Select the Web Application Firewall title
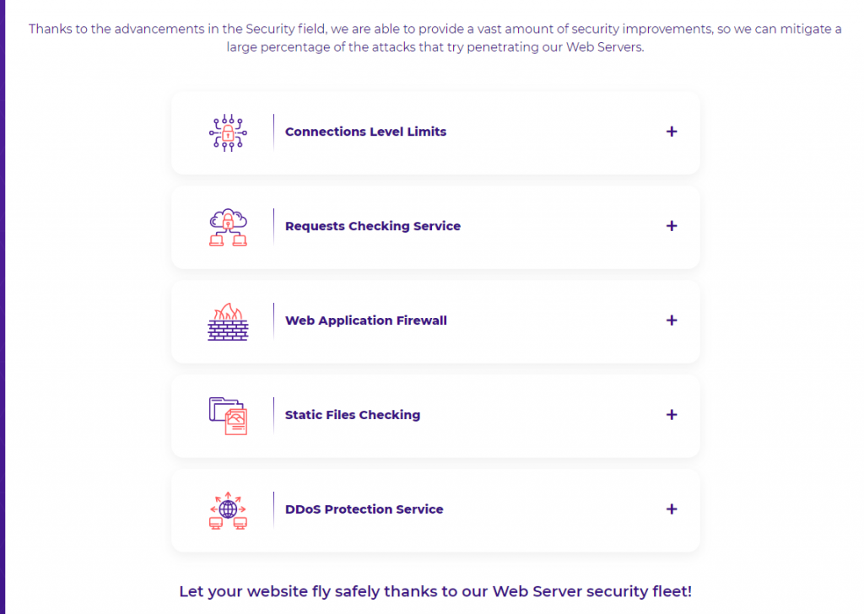Image resolution: width=864 pixels, height=614 pixels. pyautogui.click(x=366, y=320)
